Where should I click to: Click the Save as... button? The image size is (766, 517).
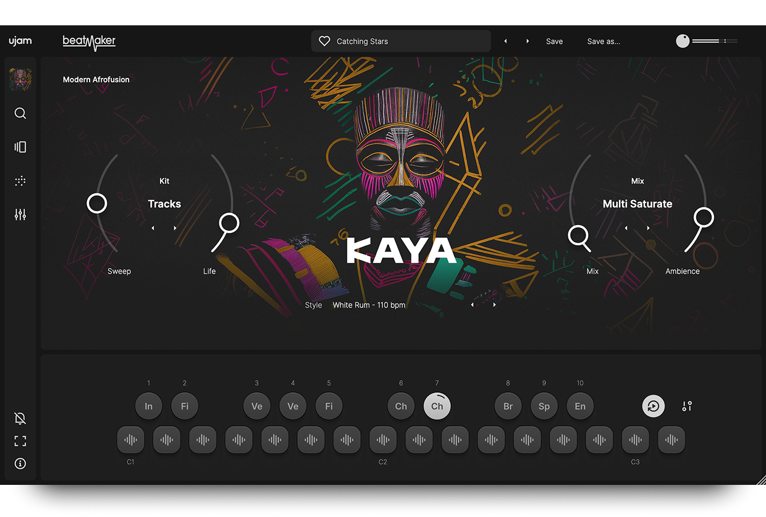603,41
